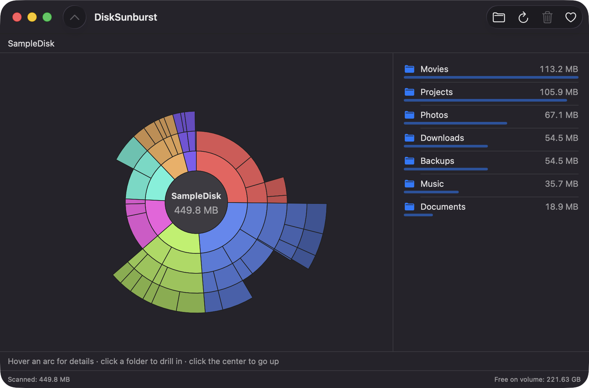589x388 pixels.
Task: Click the 35.7 MB size value
Action: pos(561,184)
